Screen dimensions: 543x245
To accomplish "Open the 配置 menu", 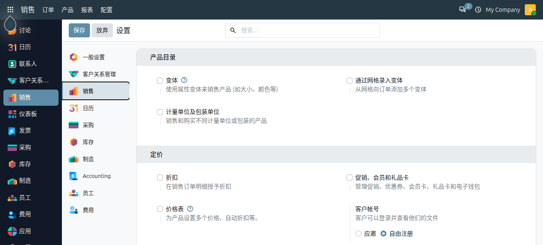I will (x=106, y=10).
